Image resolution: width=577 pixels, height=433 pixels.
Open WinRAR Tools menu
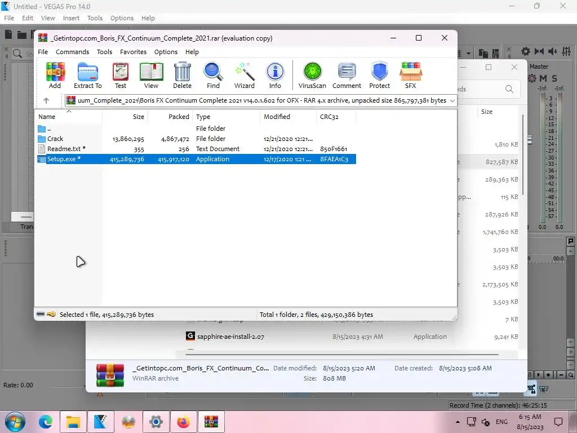pos(104,52)
